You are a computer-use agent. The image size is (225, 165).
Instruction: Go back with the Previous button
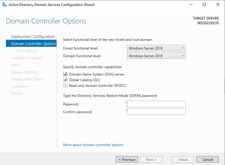pyautogui.click(x=127, y=160)
